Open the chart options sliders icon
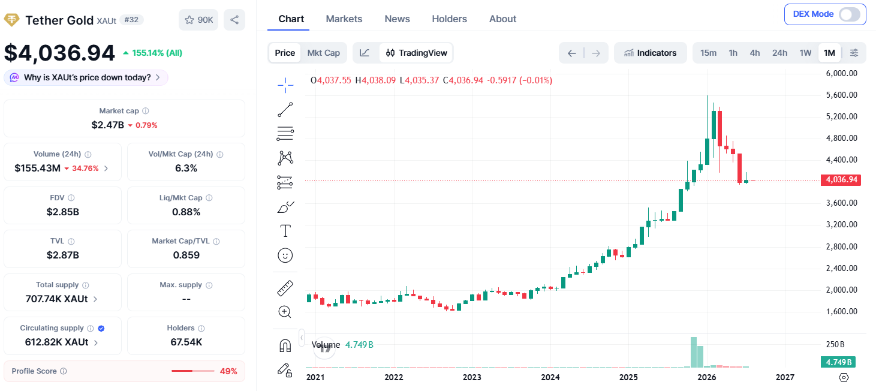Viewport: 876px width, 391px height. [854, 53]
